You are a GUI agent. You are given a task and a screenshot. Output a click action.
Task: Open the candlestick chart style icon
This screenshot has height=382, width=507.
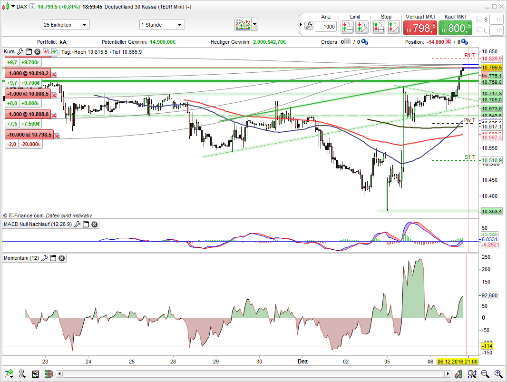point(6,7)
